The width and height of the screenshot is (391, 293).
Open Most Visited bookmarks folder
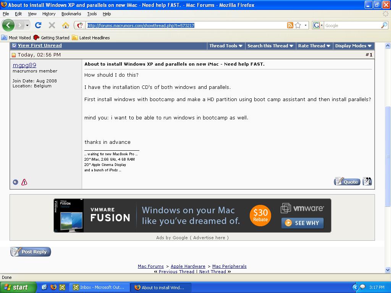(16, 38)
